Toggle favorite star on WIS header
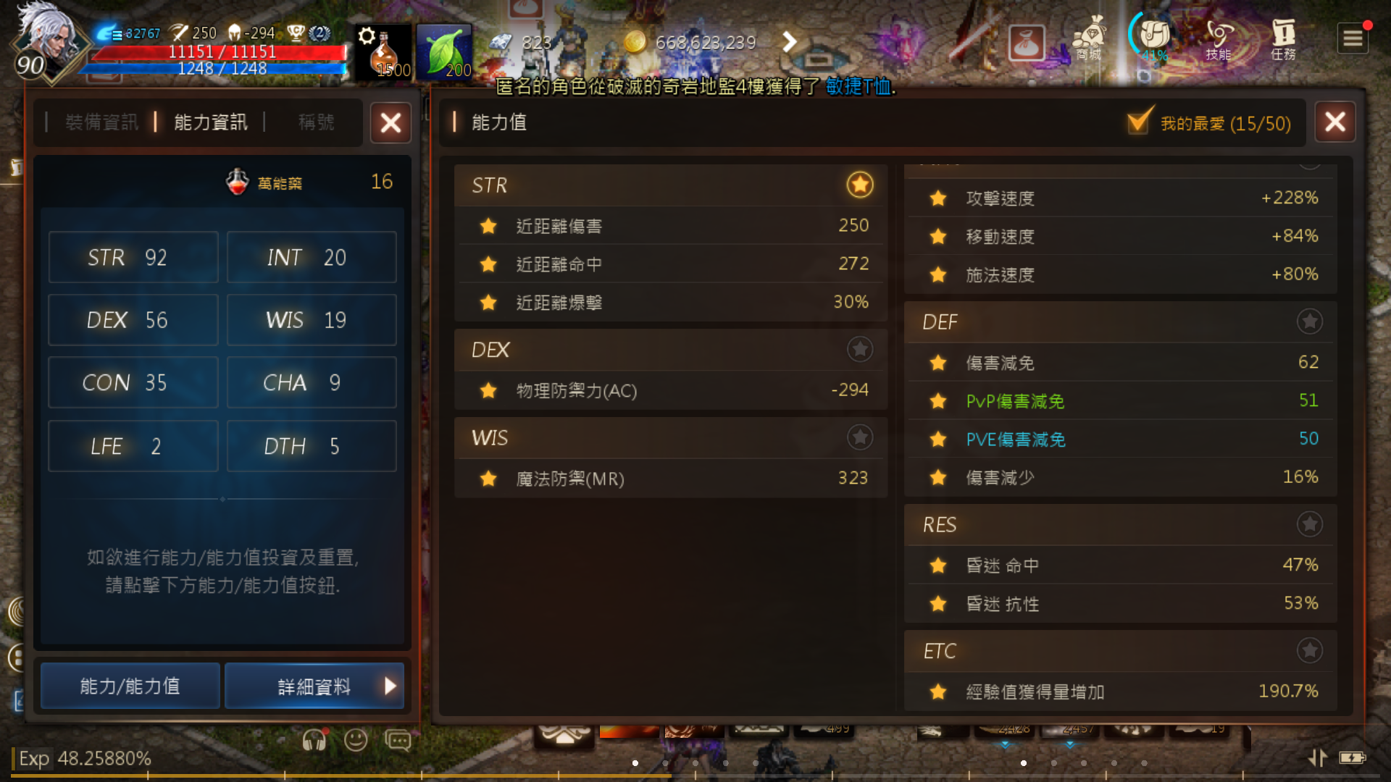The image size is (1391, 782). (860, 437)
